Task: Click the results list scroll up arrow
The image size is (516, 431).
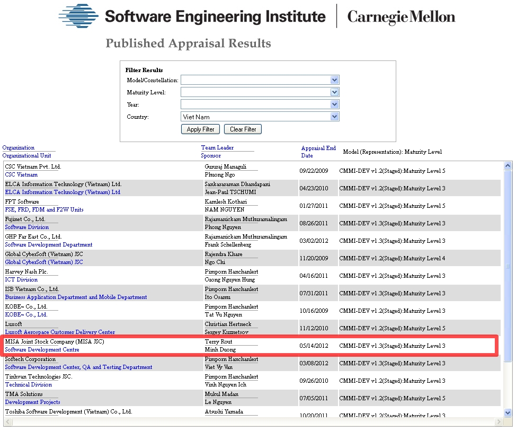Action: point(508,166)
